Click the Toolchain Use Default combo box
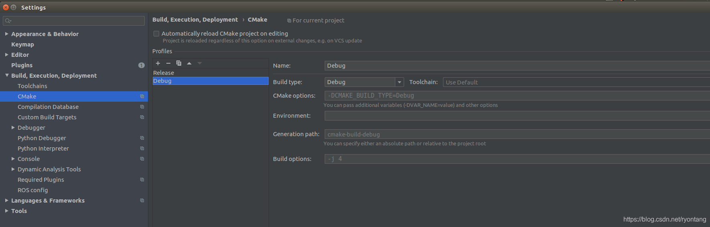 pos(576,82)
